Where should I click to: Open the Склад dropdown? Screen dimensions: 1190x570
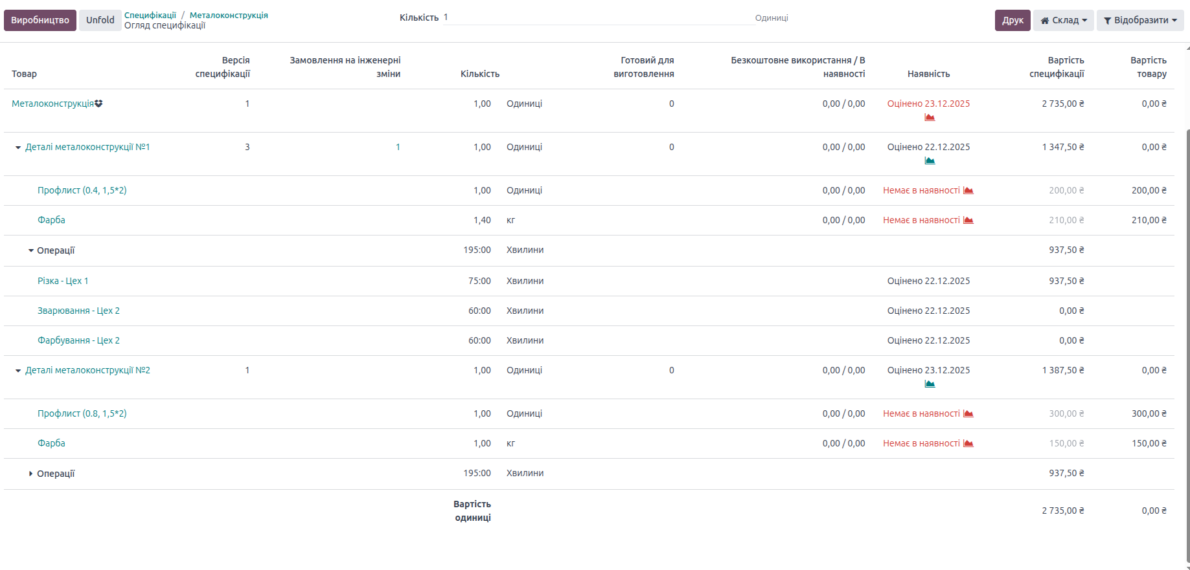(1063, 20)
